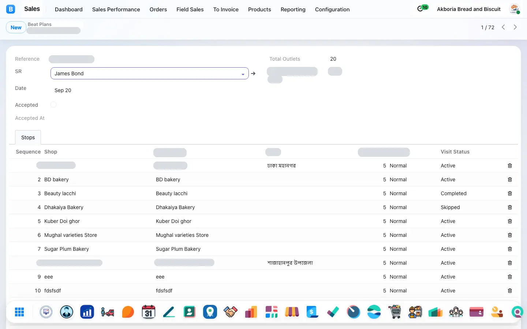Remove the Dhakaiya Bakery stop
Viewport: 527px width, 329px height.
[x=510, y=207]
